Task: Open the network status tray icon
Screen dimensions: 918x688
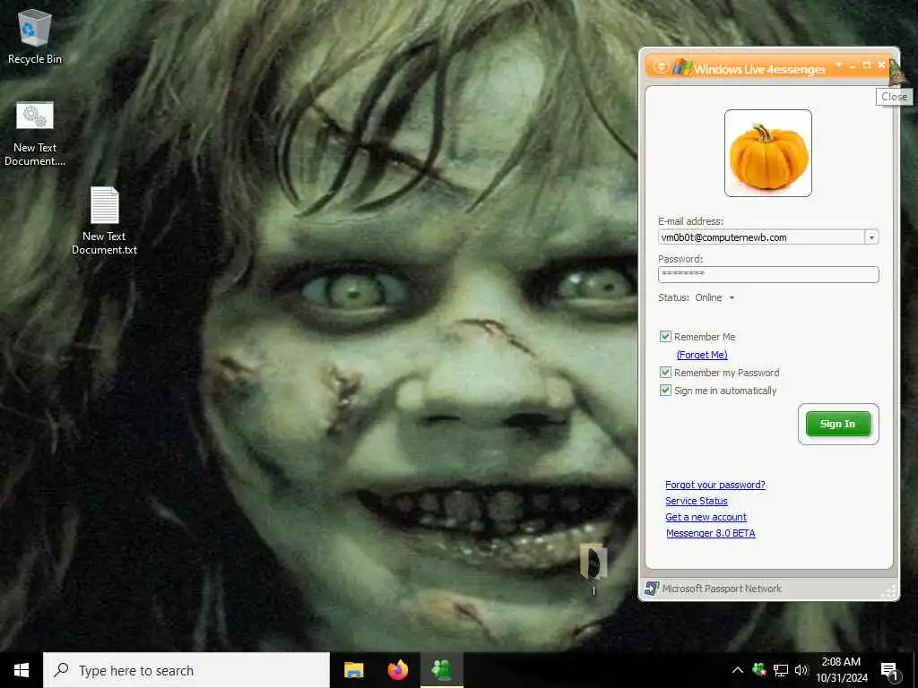Action: pyautogui.click(x=781, y=670)
